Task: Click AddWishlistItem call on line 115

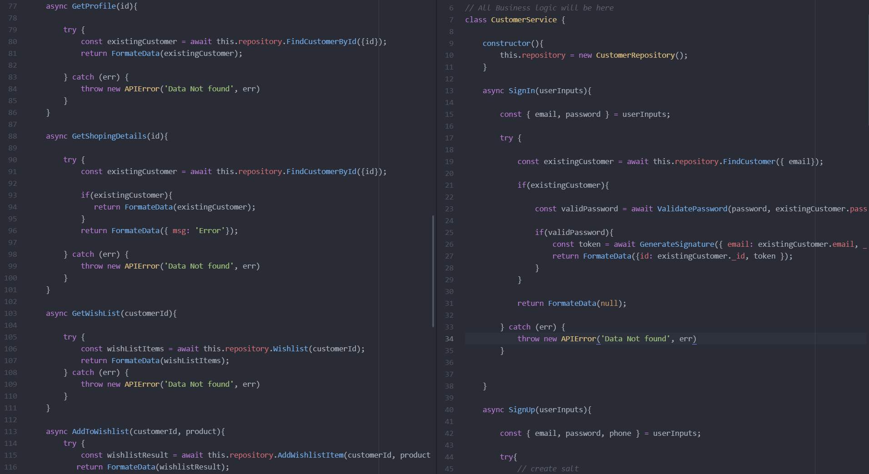Action: pyautogui.click(x=310, y=455)
